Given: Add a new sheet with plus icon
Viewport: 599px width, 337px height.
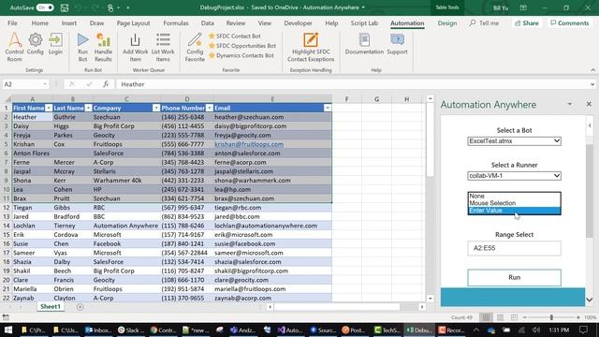Looking at the screenshot, I should [80, 307].
